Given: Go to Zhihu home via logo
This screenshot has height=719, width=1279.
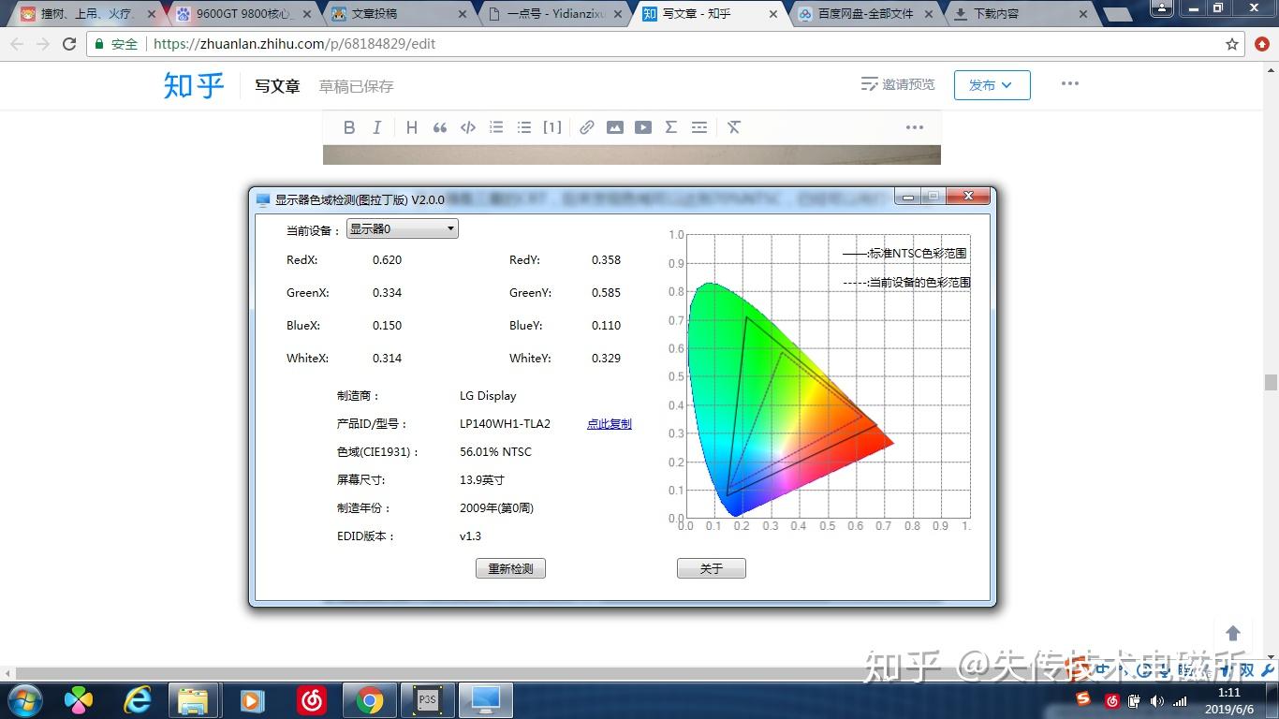Looking at the screenshot, I should pos(194,85).
